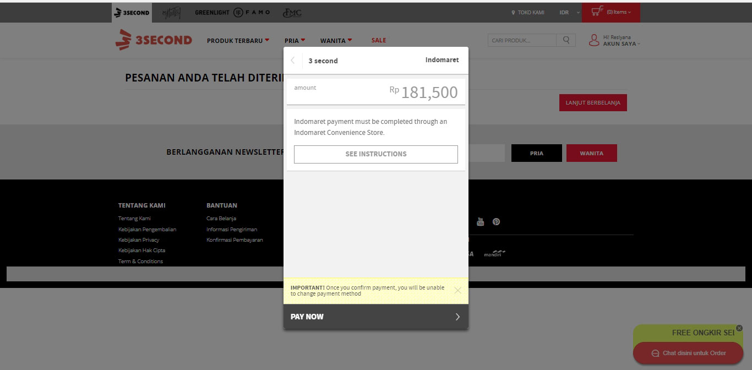Expand the WANITA menu
The height and width of the screenshot is (370, 752).
pyautogui.click(x=336, y=40)
